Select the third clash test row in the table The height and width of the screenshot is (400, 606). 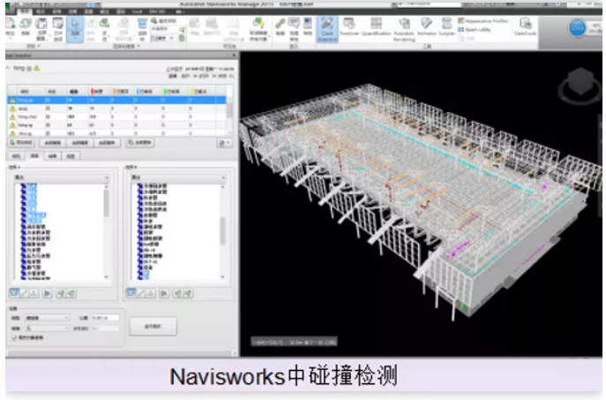tap(116, 117)
